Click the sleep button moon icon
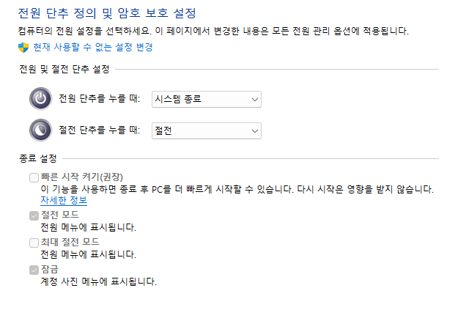Image resolution: width=466 pixels, height=310 pixels. point(40,130)
